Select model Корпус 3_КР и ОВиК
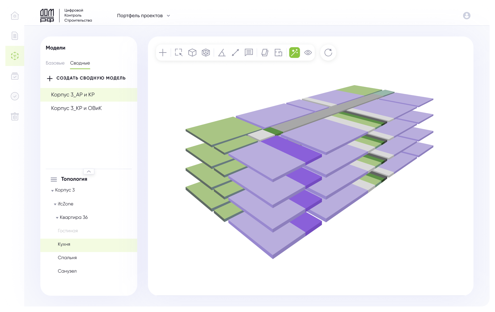 (x=77, y=108)
